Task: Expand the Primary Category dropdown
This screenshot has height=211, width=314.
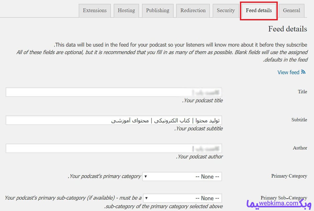Action: (x=182, y=176)
